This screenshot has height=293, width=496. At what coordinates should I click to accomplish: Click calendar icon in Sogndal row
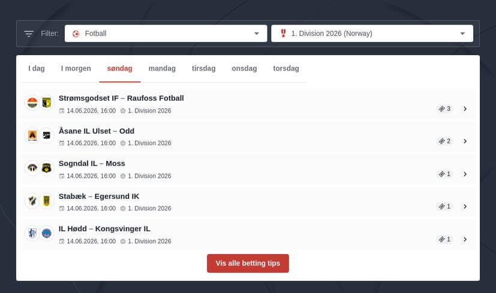coord(62,176)
